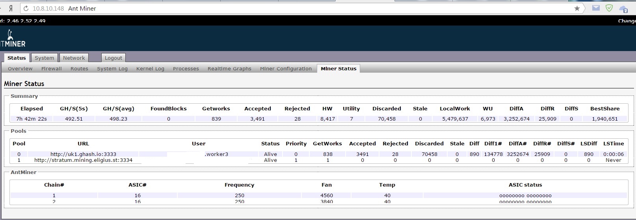Image resolution: width=636 pixels, height=220 pixels.
Task: Click the Priority column header in Pools
Action: [x=296, y=143]
